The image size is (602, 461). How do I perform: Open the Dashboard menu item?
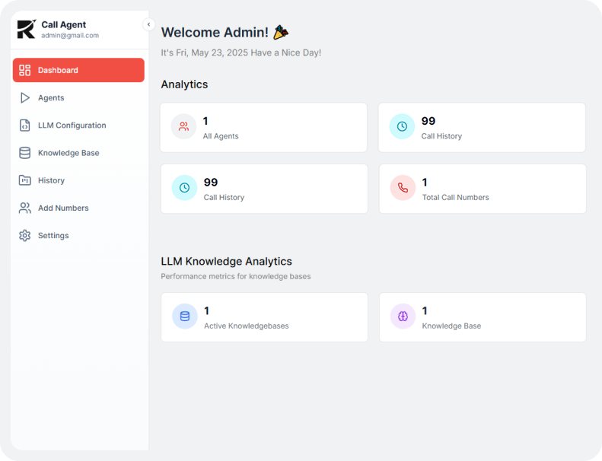coord(78,70)
